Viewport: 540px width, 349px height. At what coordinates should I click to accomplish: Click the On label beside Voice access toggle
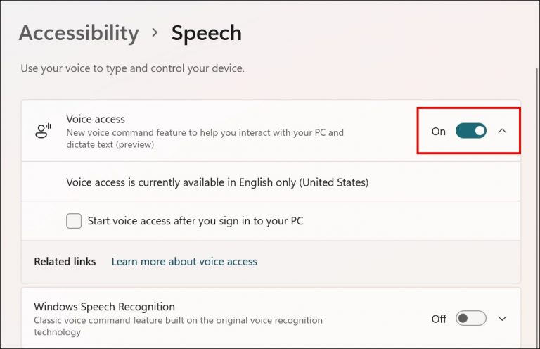[x=439, y=132]
